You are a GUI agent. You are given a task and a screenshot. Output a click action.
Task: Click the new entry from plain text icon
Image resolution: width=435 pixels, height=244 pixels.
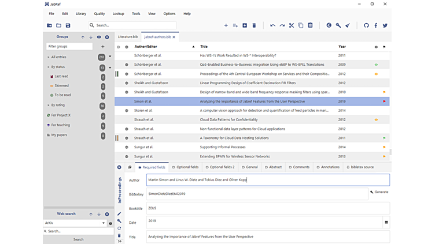click(235, 25)
